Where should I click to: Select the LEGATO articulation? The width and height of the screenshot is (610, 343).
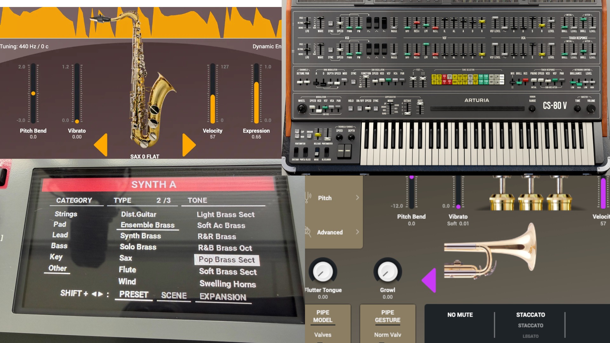tap(531, 336)
